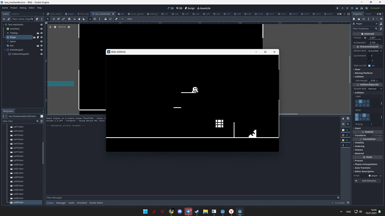Zoom in the 2D viewport
Viewport: 385px width, 216px height.
click(69, 27)
